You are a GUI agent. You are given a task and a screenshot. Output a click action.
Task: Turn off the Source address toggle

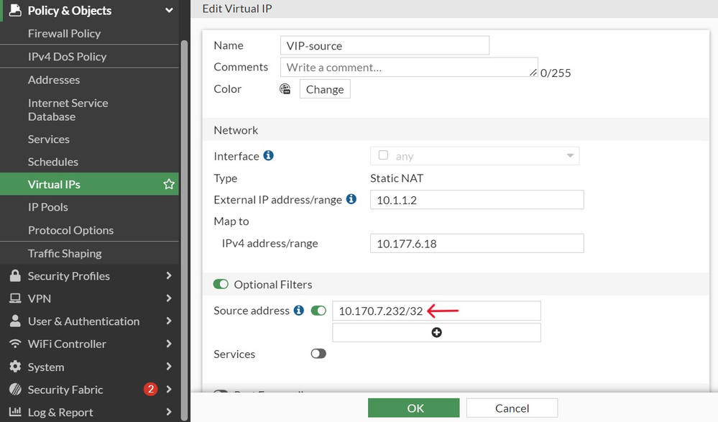pyautogui.click(x=318, y=311)
